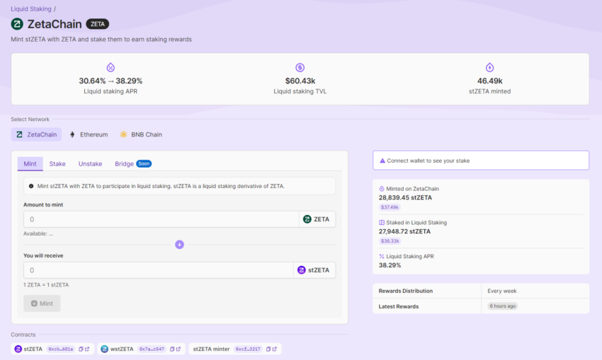Select the BNB Chain network
This screenshot has width=602, height=360.
pyautogui.click(x=141, y=134)
